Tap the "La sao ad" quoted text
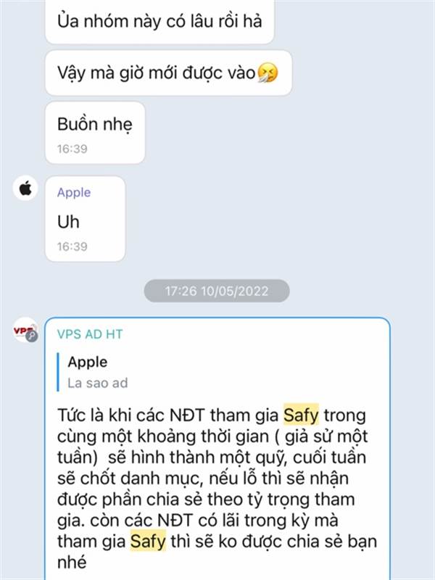The height and width of the screenshot is (580, 435). [97, 383]
